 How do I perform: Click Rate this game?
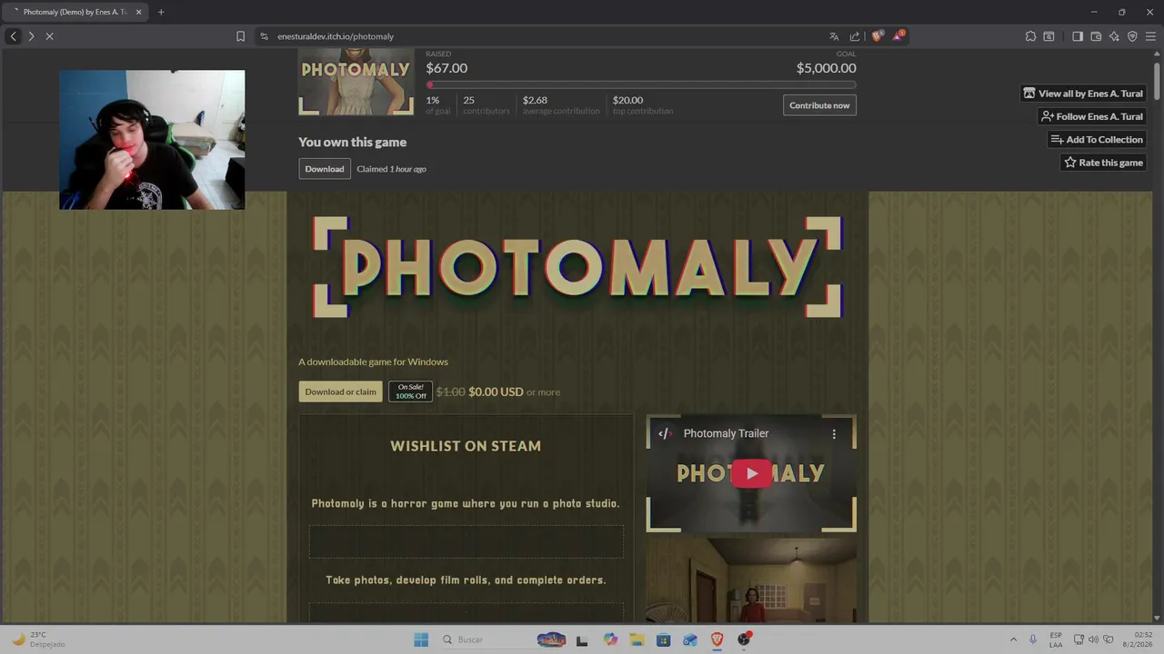[1103, 163]
